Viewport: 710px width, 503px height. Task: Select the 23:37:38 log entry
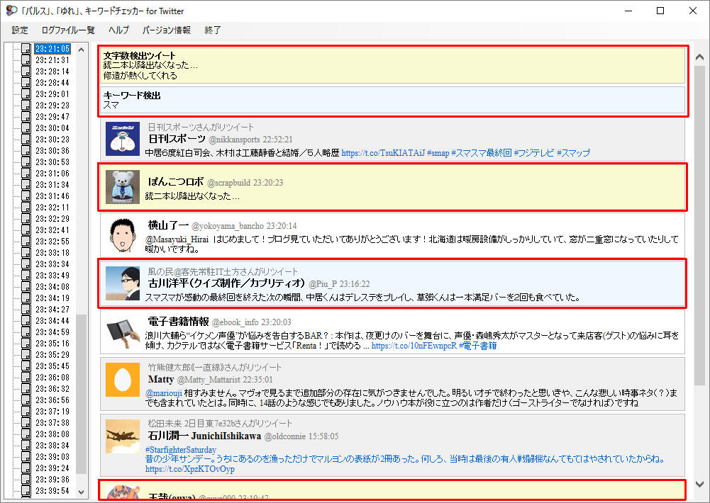[52, 422]
